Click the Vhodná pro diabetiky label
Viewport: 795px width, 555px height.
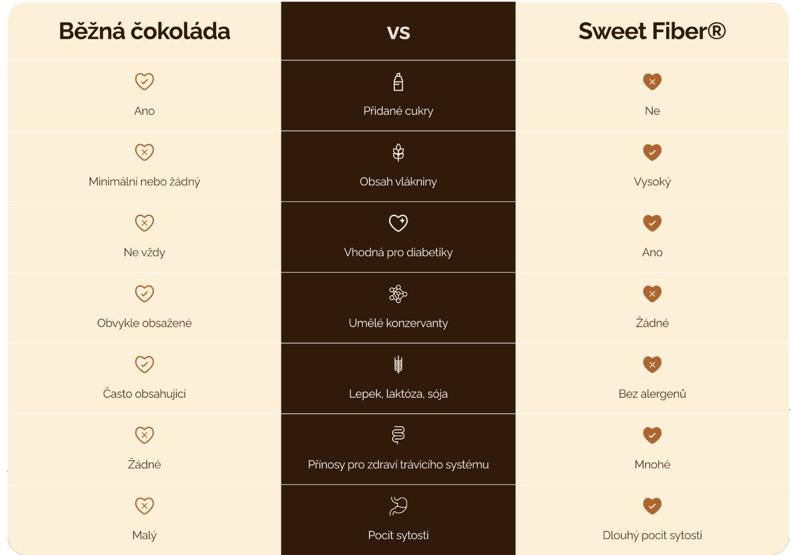pos(398,253)
